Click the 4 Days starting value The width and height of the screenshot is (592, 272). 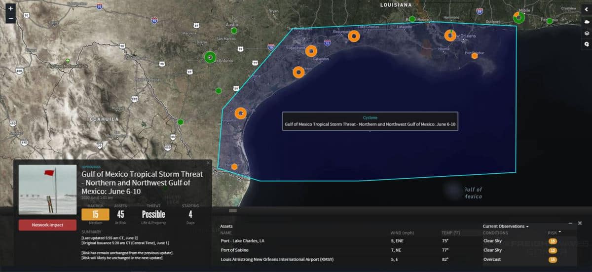190,214
